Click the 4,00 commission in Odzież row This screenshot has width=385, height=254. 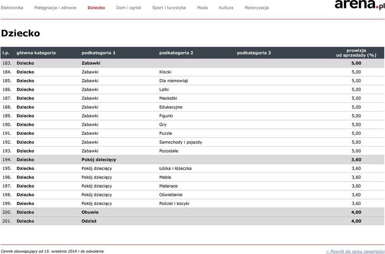[356, 221]
